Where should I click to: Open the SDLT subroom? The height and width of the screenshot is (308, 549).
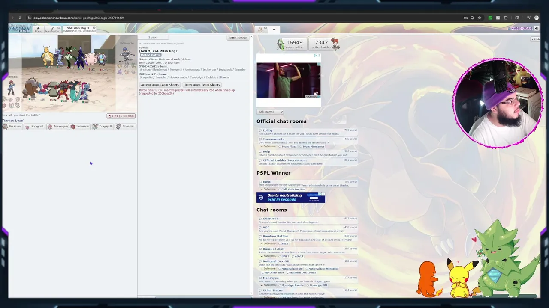pyautogui.click(x=284, y=243)
